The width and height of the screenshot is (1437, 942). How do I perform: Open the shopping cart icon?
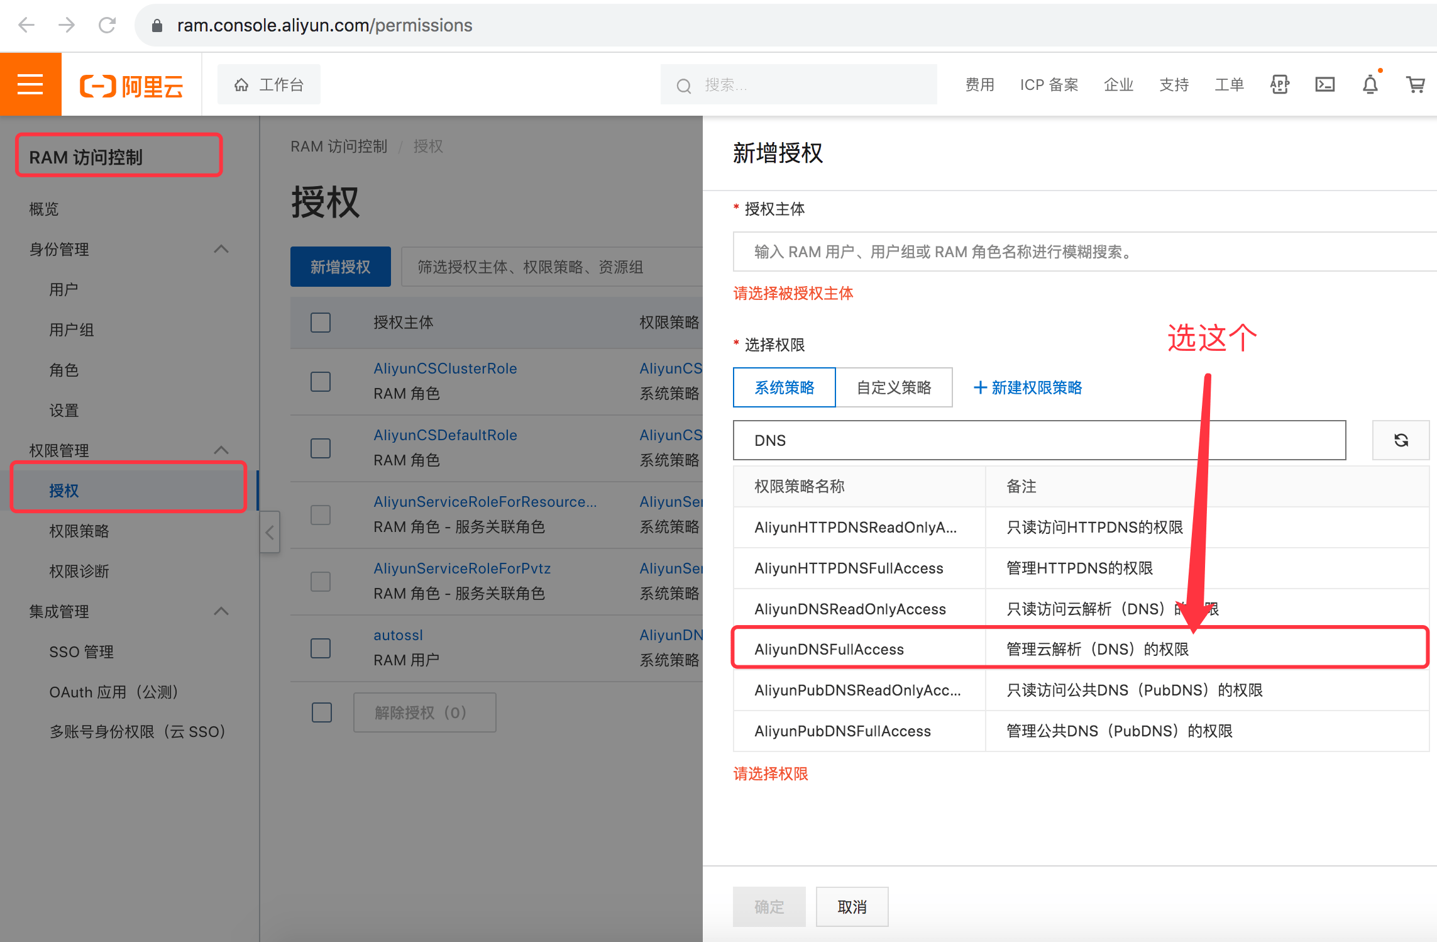pyautogui.click(x=1416, y=84)
